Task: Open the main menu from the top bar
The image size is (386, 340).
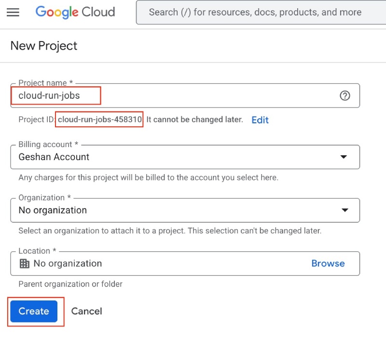Action: click(13, 13)
